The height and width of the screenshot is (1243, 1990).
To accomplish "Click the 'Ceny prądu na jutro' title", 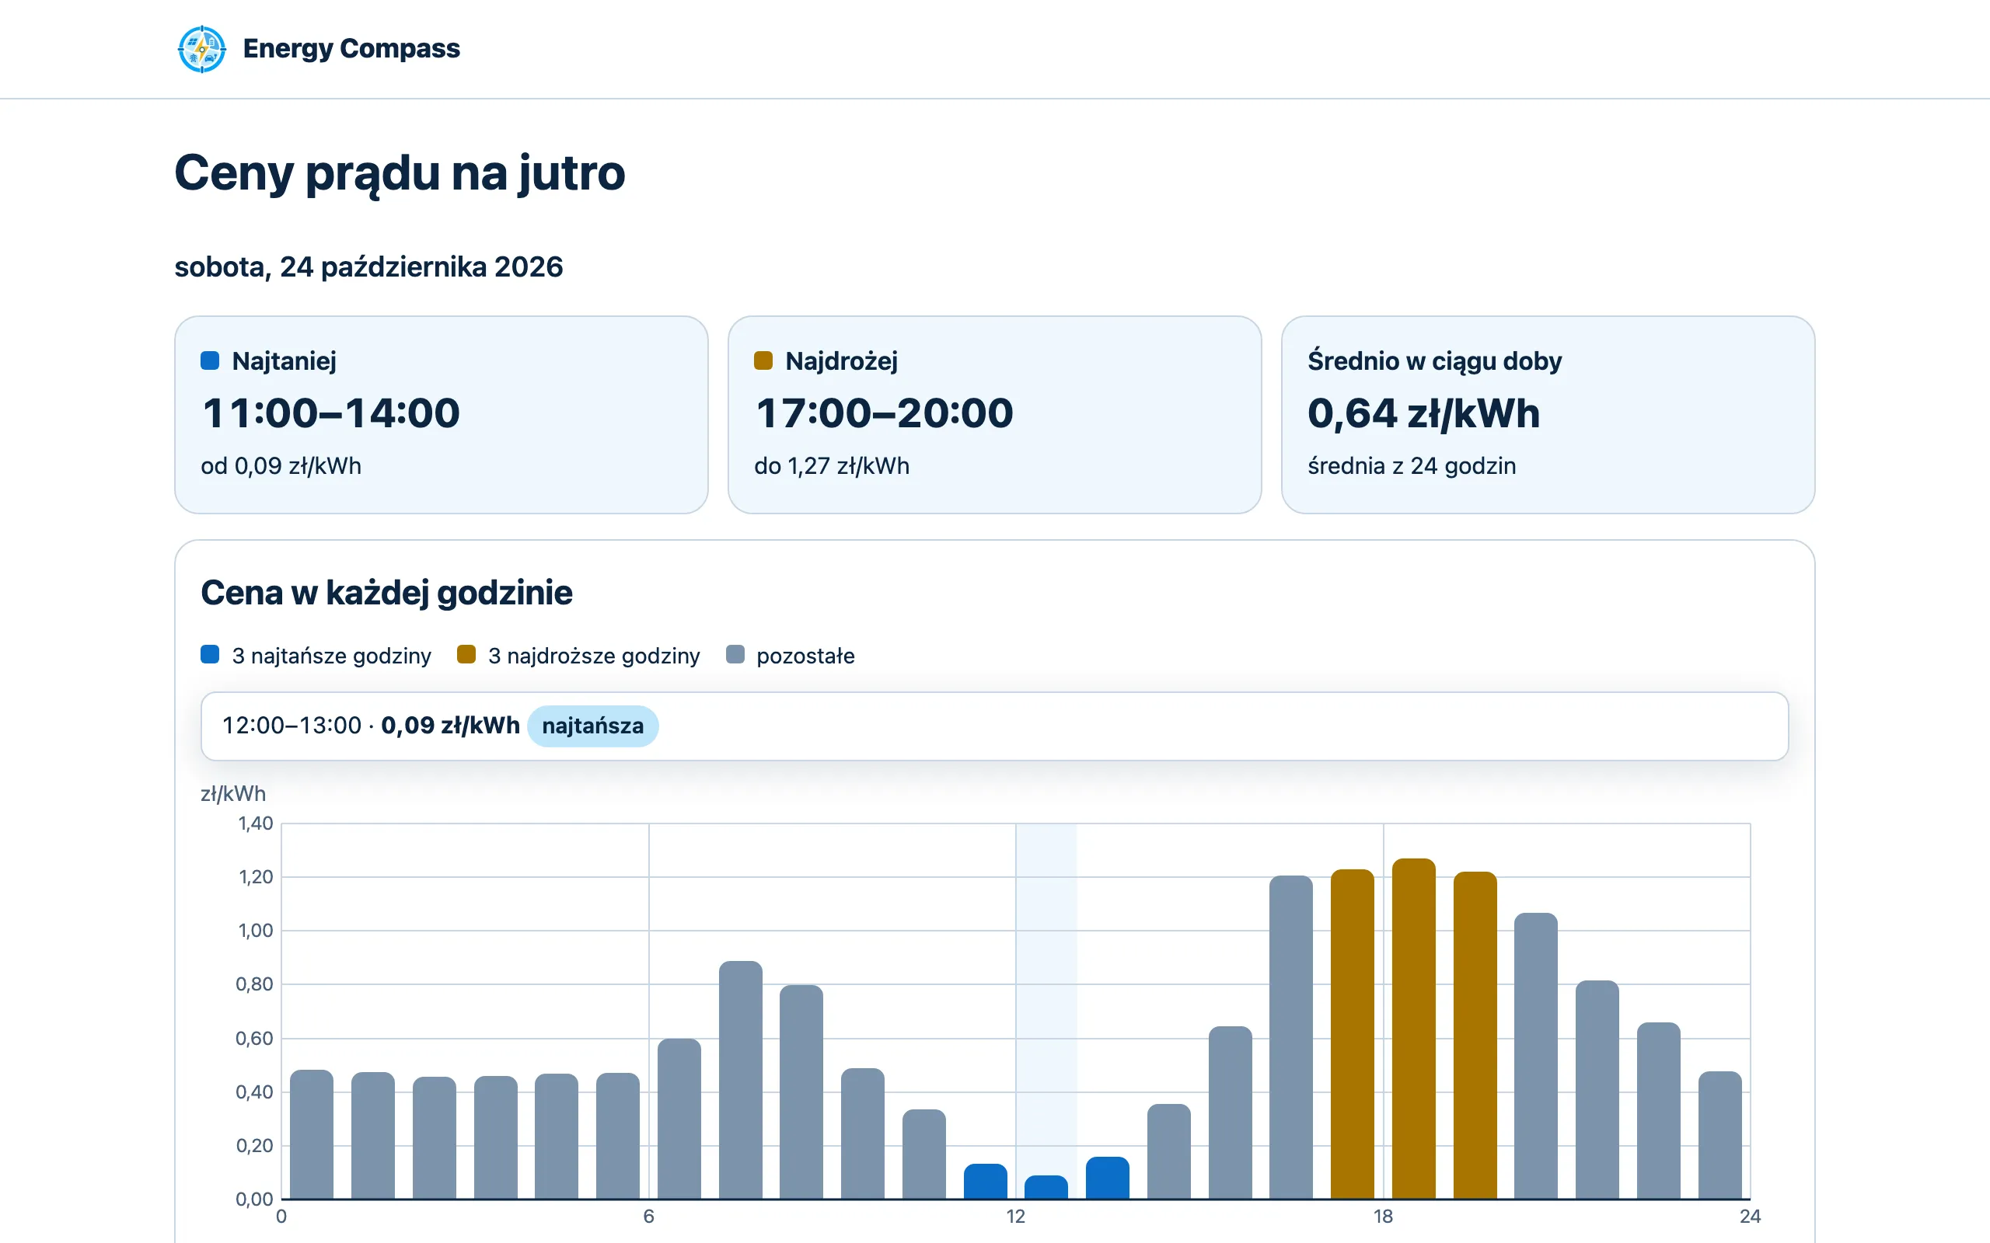I will [400, 173].
